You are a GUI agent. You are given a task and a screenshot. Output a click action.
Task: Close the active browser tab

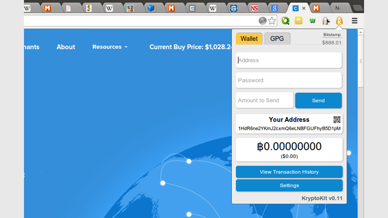click(304, 8)
